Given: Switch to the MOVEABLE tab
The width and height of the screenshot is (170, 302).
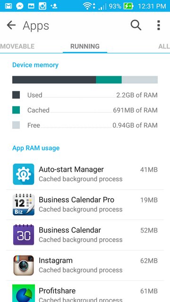Looking at the screenshot, I should point(17,46).
